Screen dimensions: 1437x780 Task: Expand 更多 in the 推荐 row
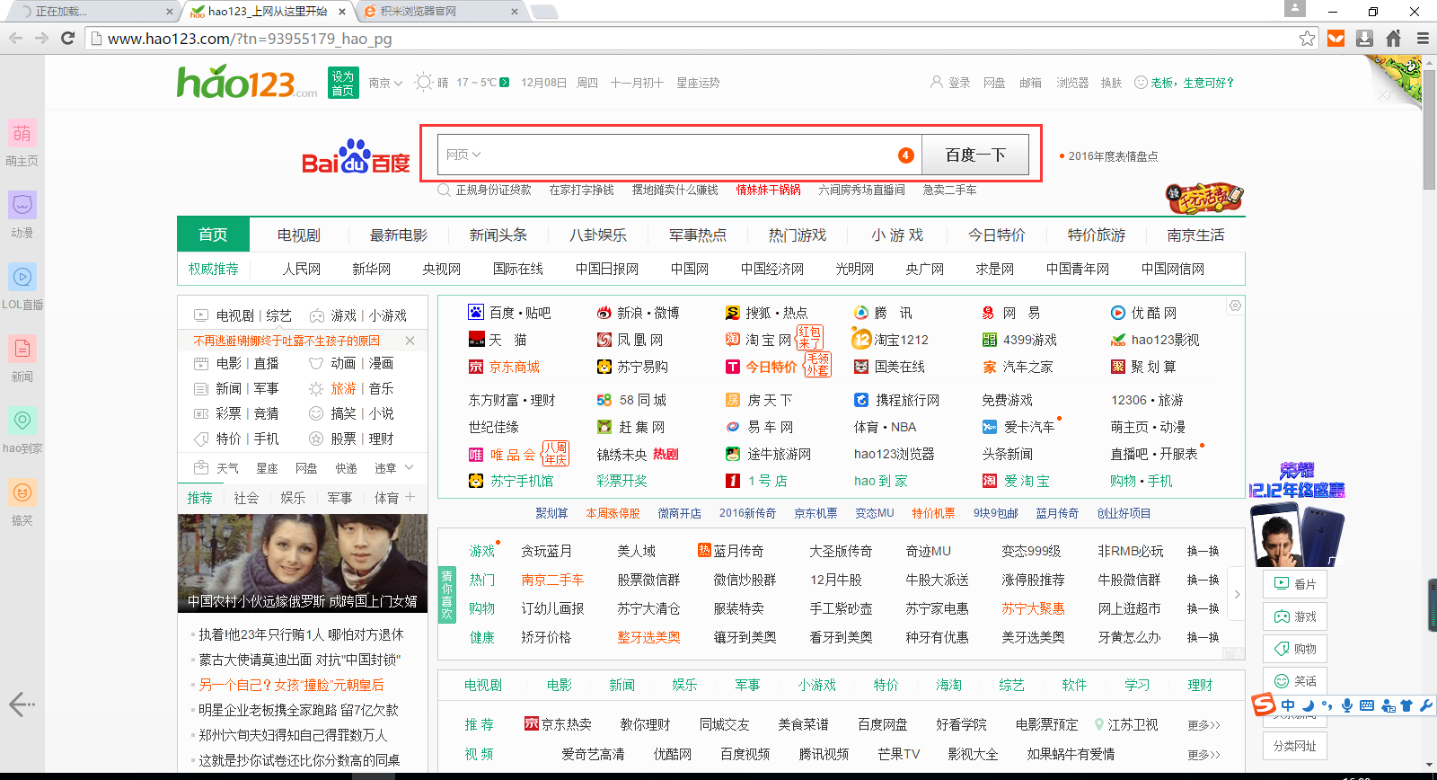point(1203,725)
